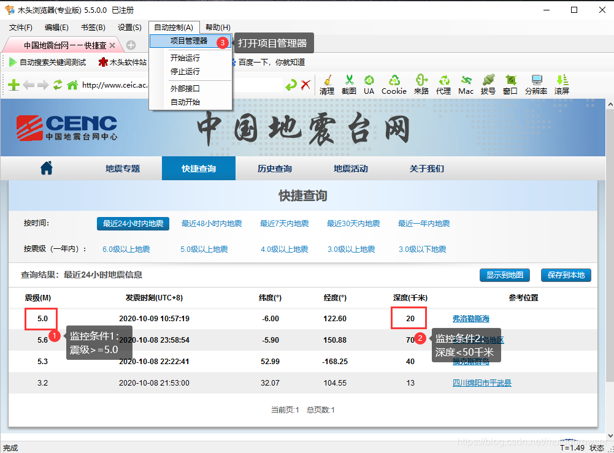Image resolution: width=614 pixels, height=453 pixels.
Task: Click the 显示到地图 button
Action: coord(505,275)
